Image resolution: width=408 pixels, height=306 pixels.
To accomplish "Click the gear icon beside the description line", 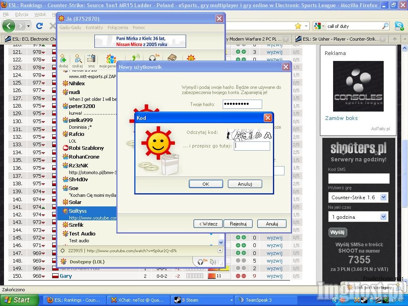I will pos(63,251).
